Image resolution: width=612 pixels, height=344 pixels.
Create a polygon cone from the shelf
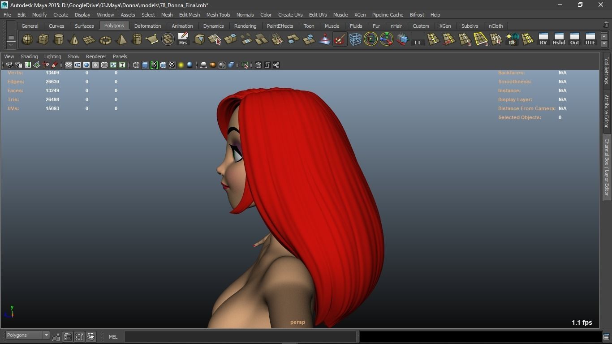coord(74,39)
